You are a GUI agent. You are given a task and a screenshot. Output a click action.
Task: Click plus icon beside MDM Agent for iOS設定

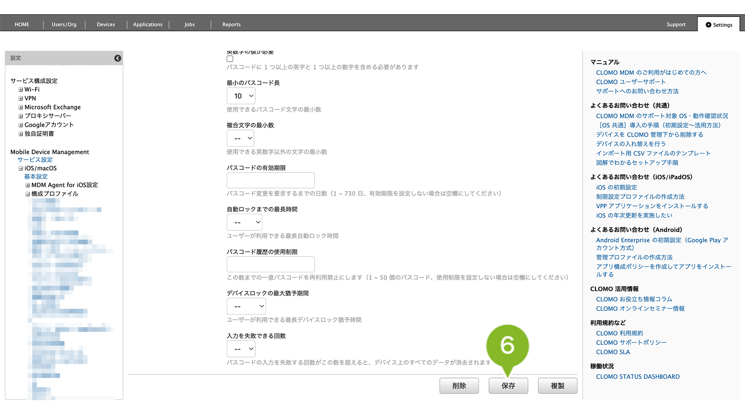28,185
